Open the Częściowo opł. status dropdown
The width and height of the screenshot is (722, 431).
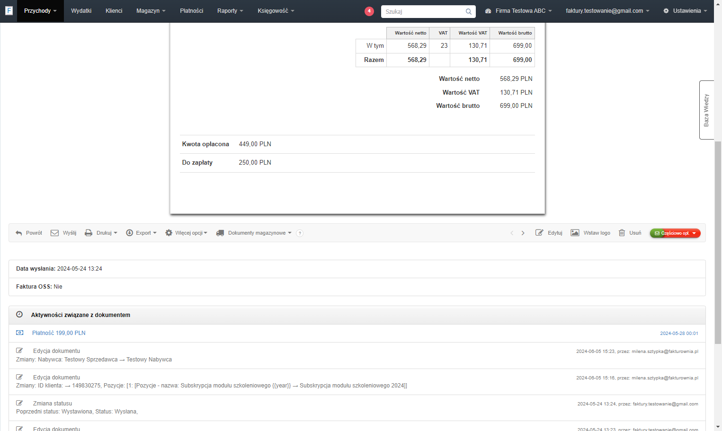[x=675, y=233]
